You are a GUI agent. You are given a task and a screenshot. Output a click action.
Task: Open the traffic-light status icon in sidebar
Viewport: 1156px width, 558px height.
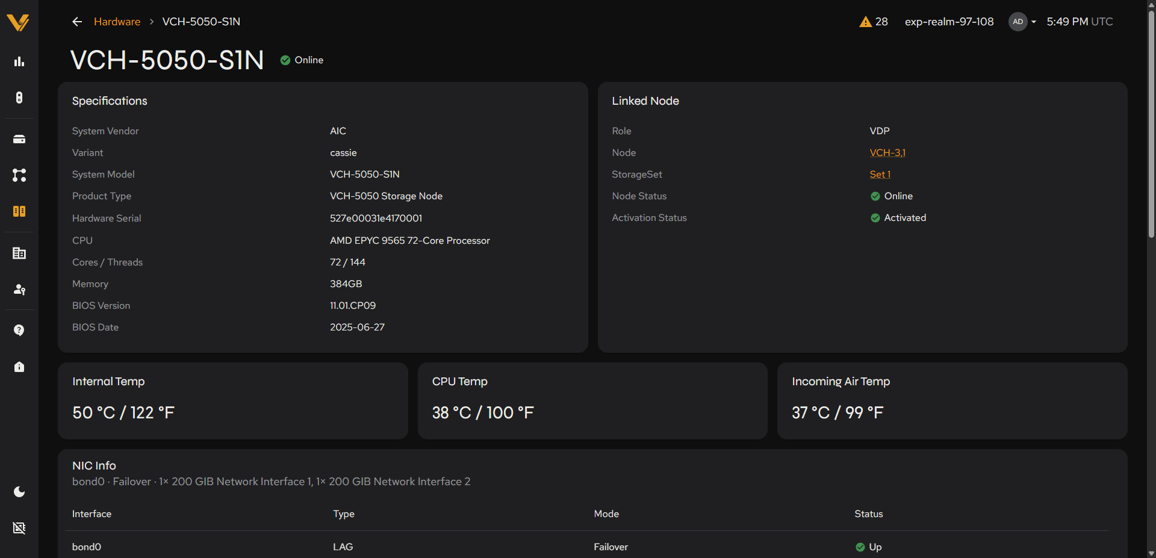[19, 98]
